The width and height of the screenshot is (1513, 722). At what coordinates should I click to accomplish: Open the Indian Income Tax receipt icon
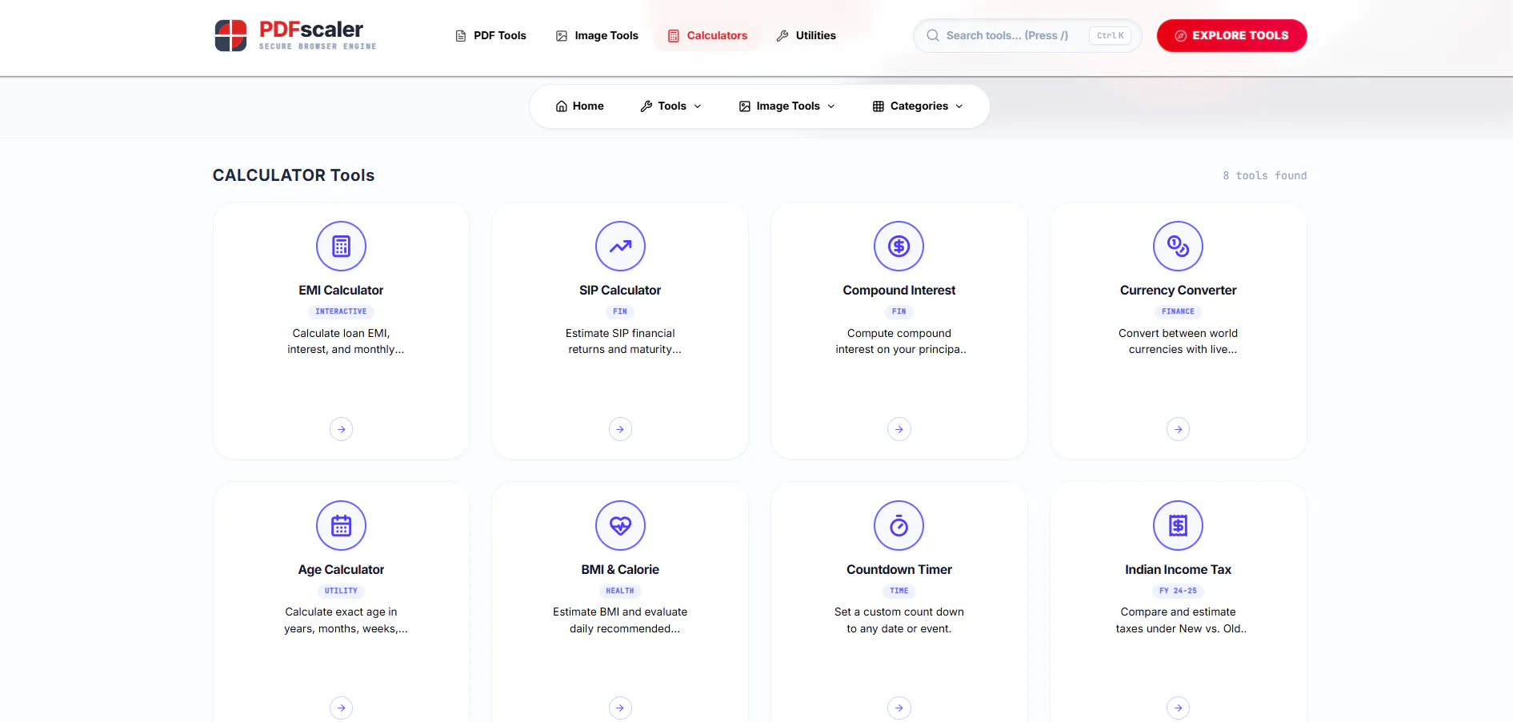pyautogui.click(x=1178, y=526)
